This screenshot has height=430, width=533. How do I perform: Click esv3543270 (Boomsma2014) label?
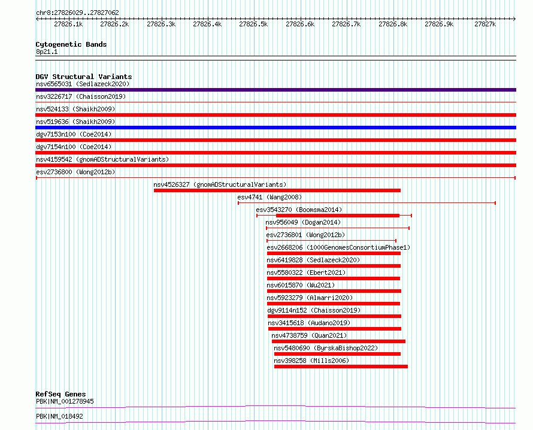click(299, 210)
